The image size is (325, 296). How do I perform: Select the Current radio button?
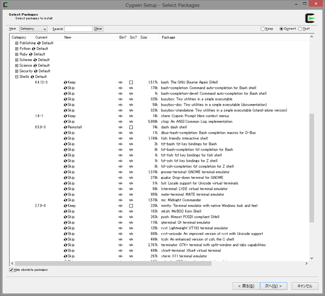(x=281, y=29)
